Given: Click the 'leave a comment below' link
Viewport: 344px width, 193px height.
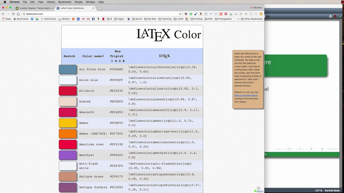Looking at the screenshot, I should [x=246, y=95].
